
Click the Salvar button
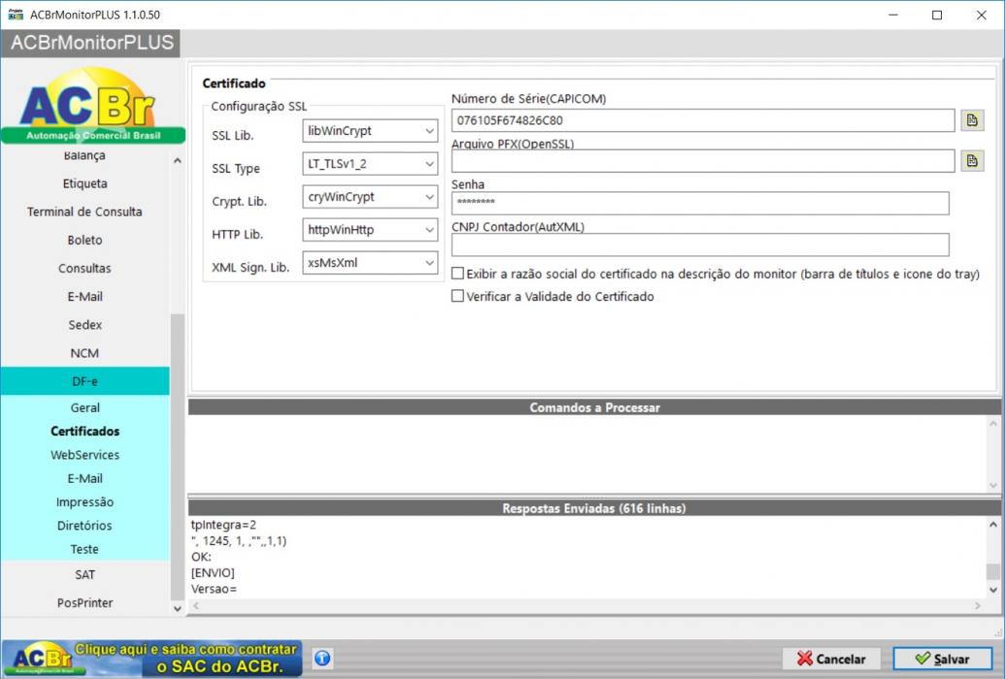pyautogui.click(x=942, y=659)
